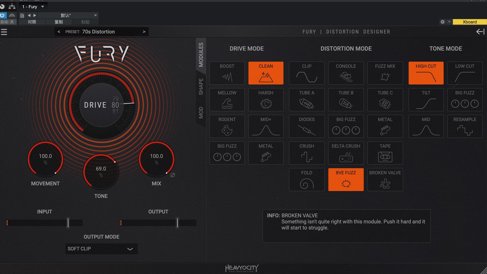Screen dimensions: 487x274
Task: Go to previous preset arrow
Action: (x=59, y=32)
